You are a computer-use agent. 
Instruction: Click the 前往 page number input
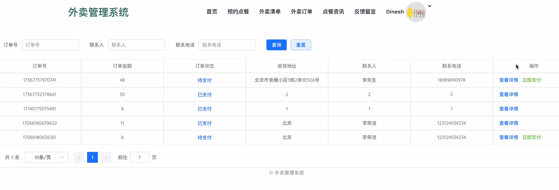(140, 158)
